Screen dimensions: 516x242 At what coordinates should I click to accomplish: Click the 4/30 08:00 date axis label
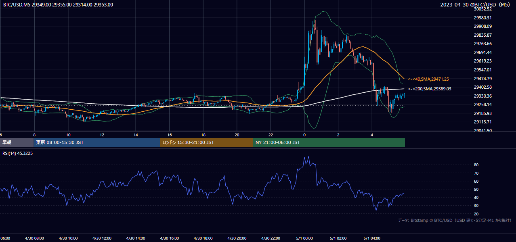coord(34,238)
